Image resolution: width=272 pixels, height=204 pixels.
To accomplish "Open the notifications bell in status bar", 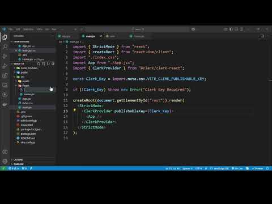I will pyautogui.click(x=267, y=168).
